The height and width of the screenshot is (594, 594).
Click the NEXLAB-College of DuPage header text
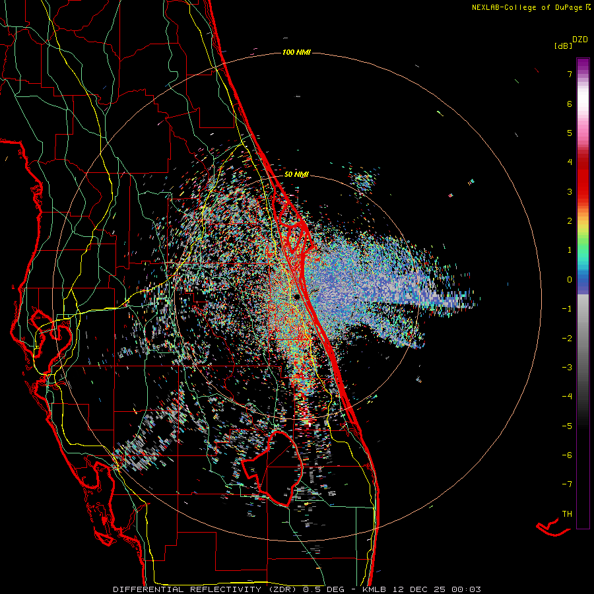529,7
